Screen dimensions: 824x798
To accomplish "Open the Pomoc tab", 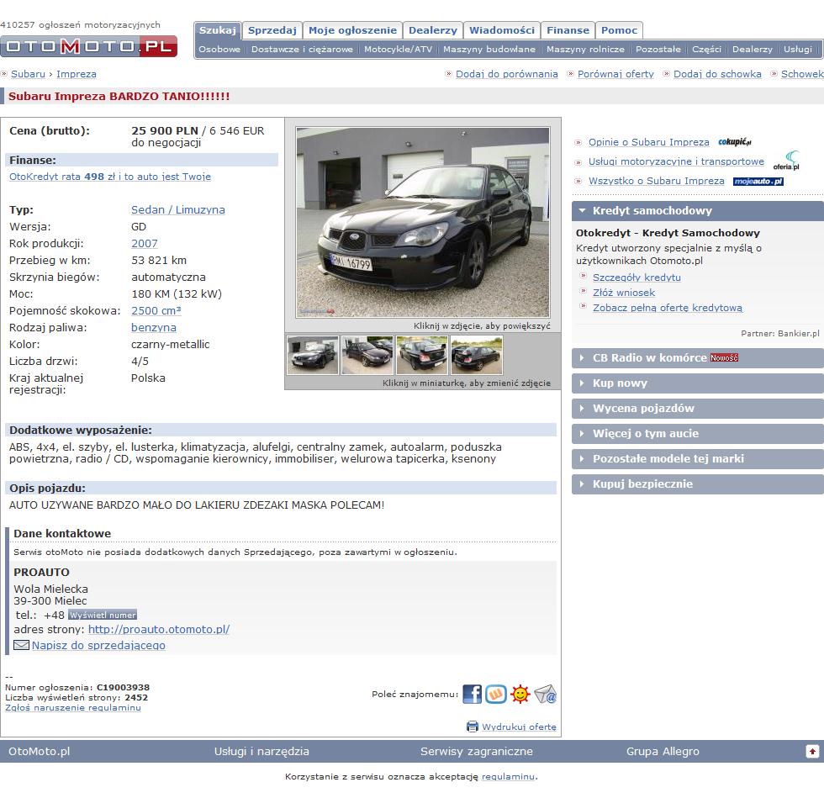I will (619, 30).
